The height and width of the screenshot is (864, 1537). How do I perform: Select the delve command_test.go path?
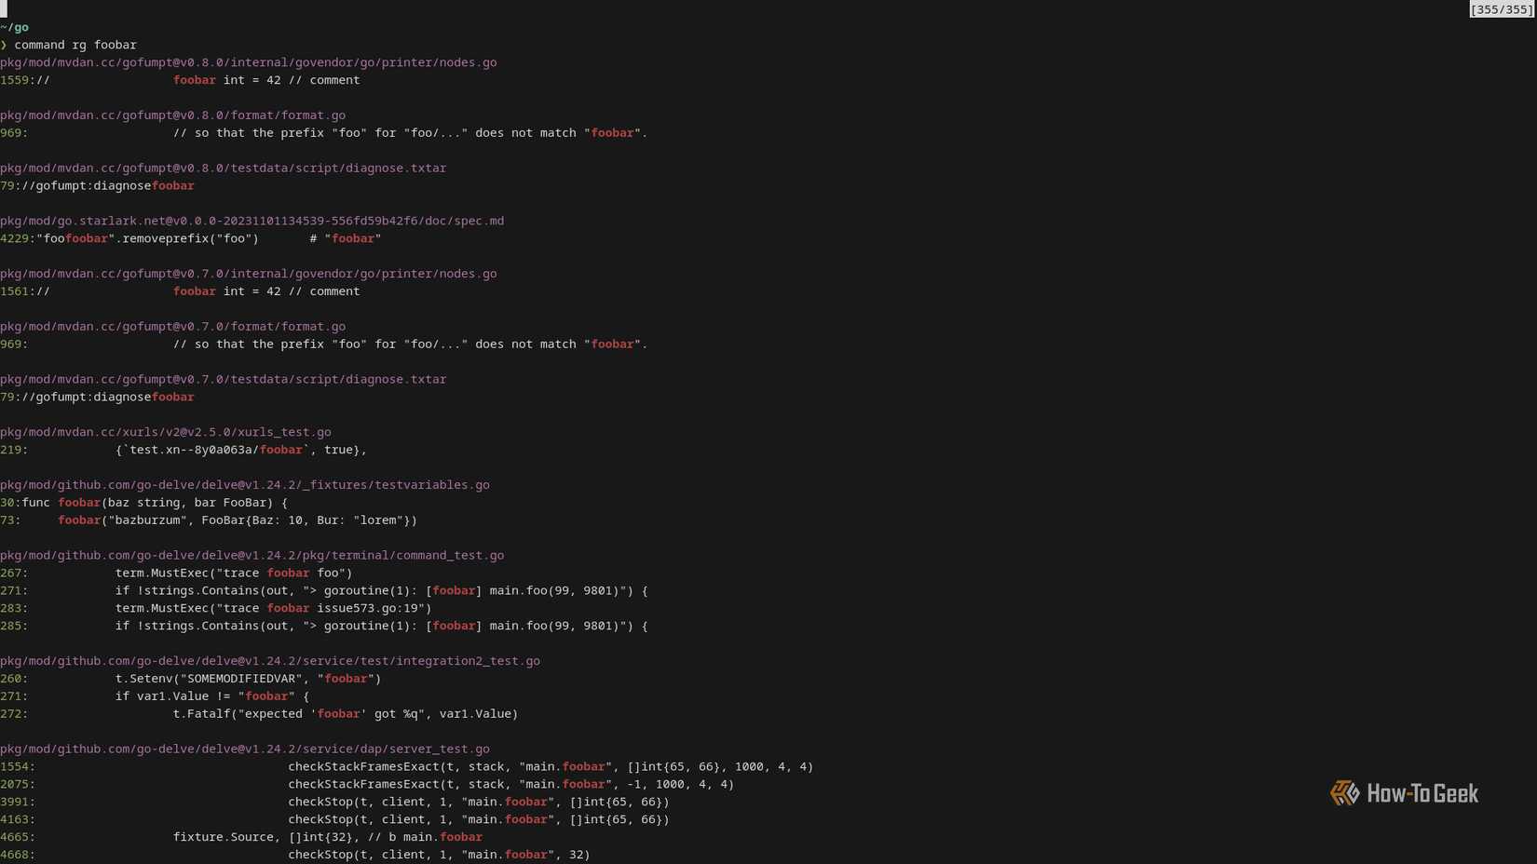point(252,554)
